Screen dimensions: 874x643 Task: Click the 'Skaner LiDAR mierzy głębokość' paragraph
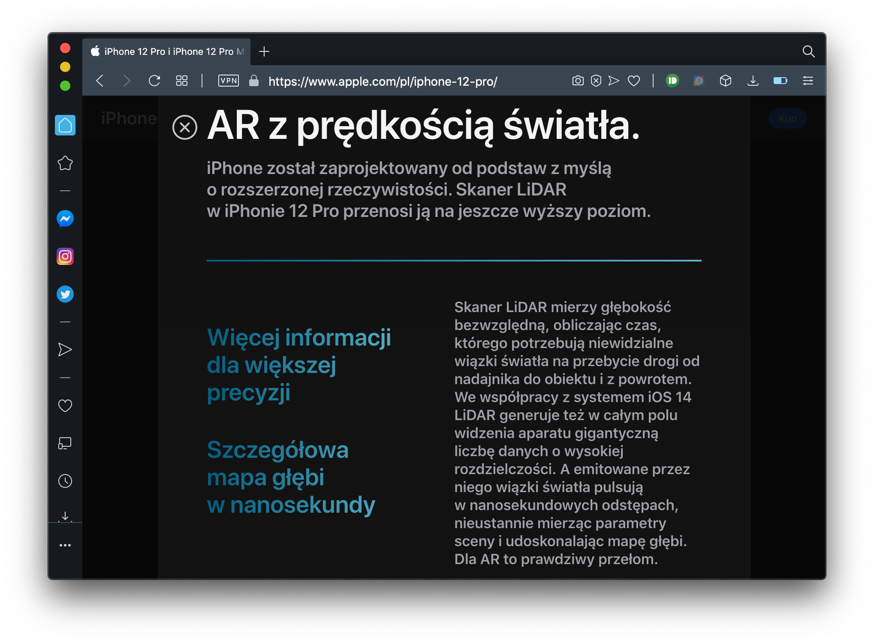pos(577,433)
